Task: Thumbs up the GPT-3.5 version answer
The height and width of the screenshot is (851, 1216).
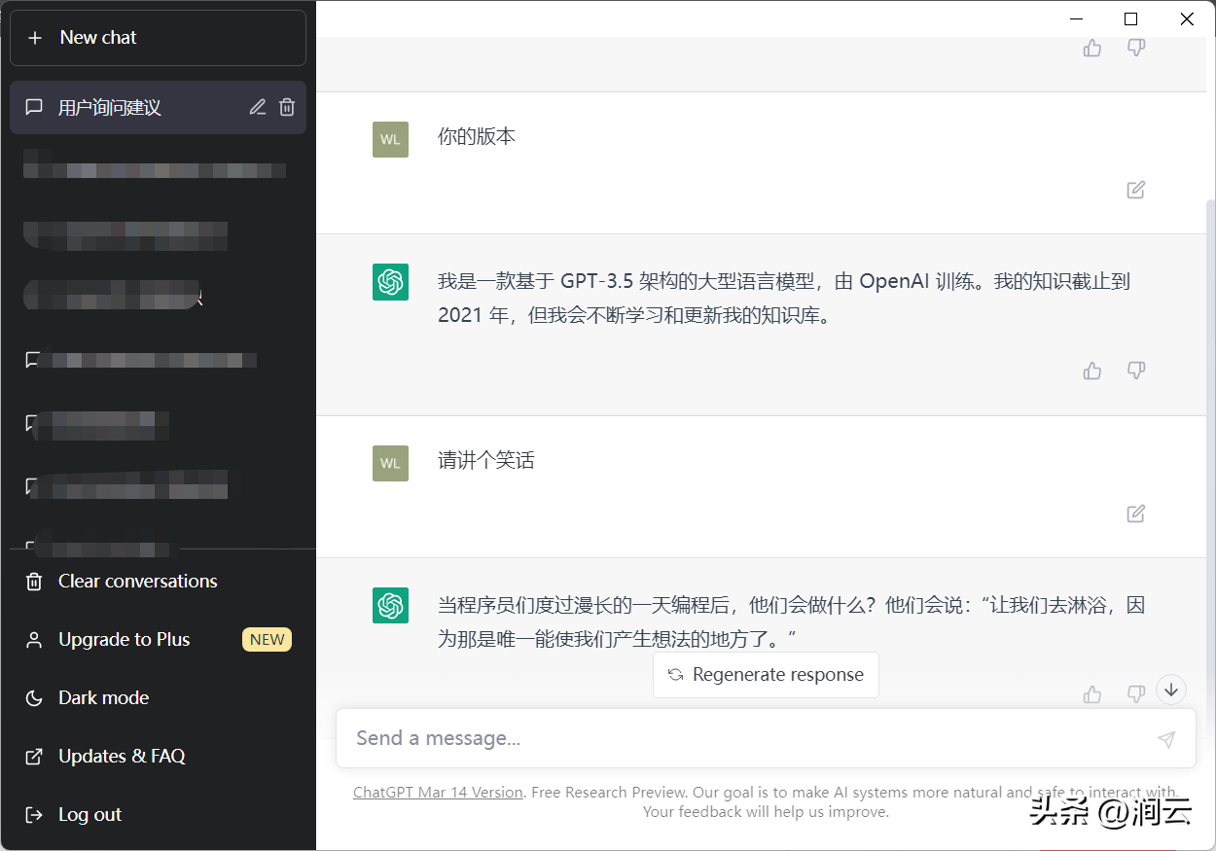Action: tap(1092, 371)
